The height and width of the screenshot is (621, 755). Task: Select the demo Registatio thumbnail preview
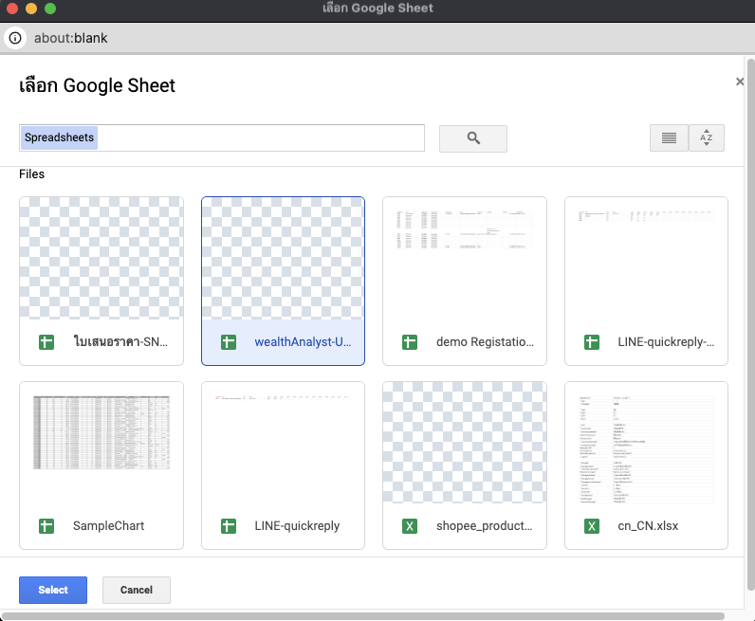[x=465, y=258]
